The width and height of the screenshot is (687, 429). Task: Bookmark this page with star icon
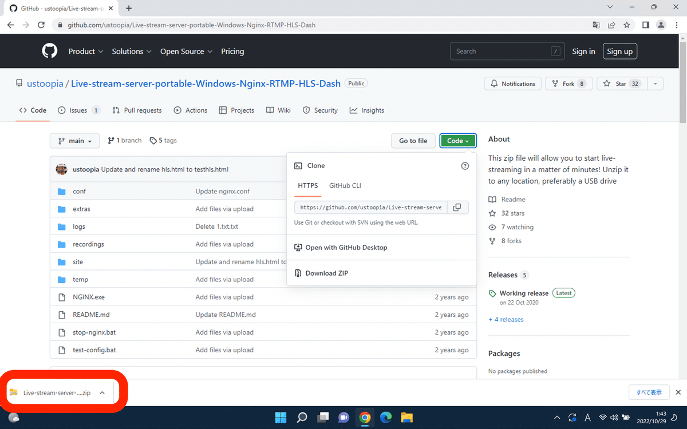click(627, 25)
